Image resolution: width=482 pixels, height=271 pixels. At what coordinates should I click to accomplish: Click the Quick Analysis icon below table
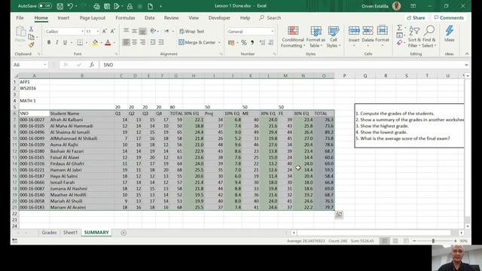point(339,215)
